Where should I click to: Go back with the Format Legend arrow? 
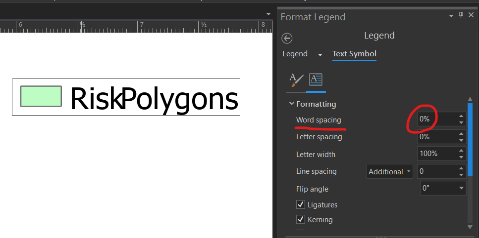coord(286,39)
